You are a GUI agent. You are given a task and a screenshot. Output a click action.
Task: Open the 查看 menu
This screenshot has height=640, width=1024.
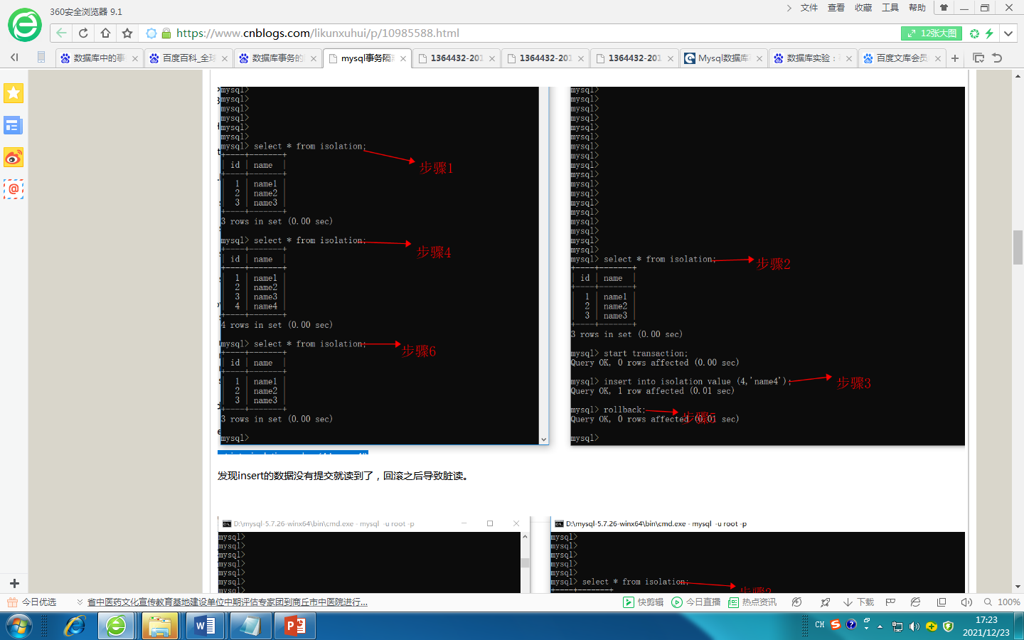coord(836,8)
